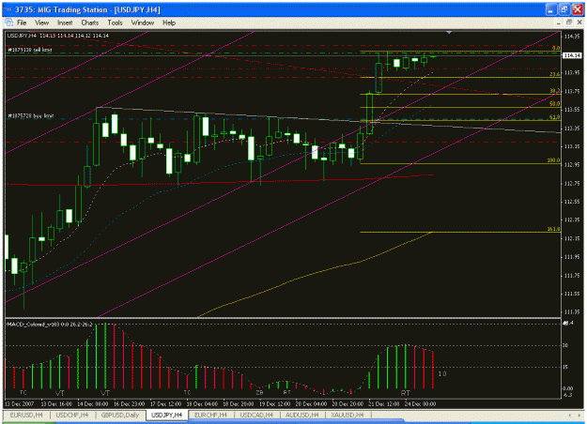
Task: Click the 114.35 price scale value
Action: (572, 37)
